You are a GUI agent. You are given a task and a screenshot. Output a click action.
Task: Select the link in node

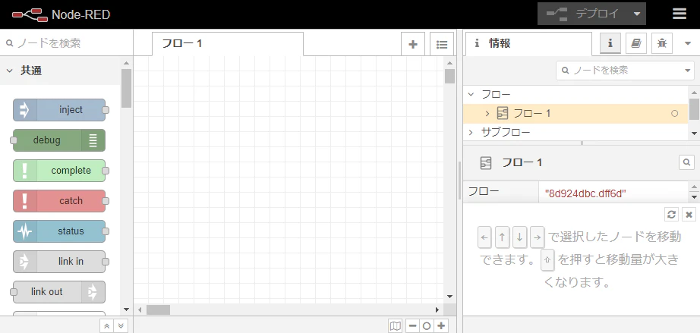pos(59,261)
